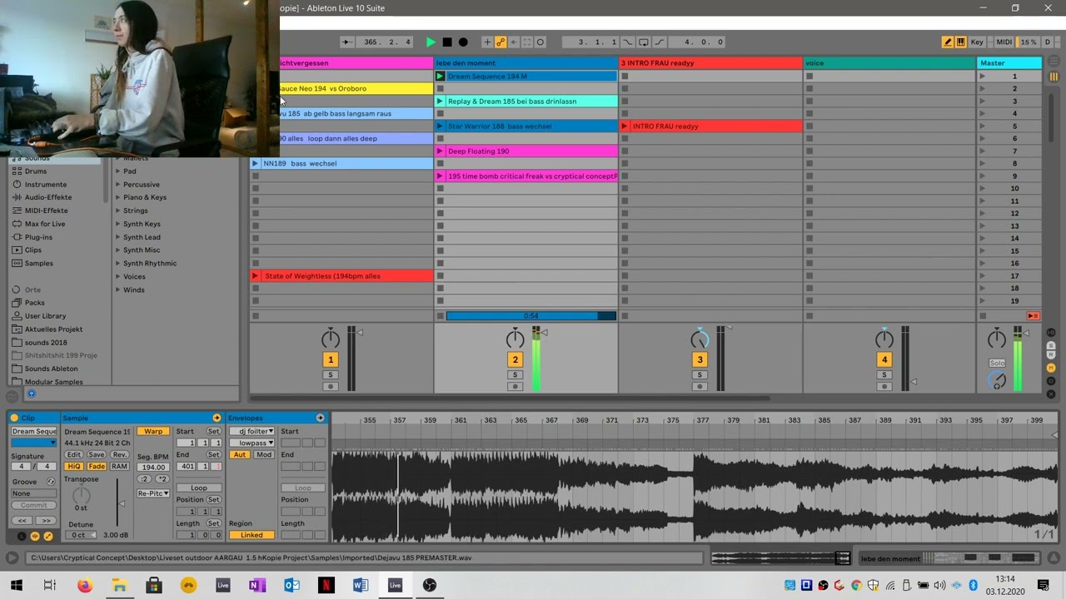Launch the NN189 bass wechsel clip
This screenshot has height=599, width=1066.
(x=256, y=163)
